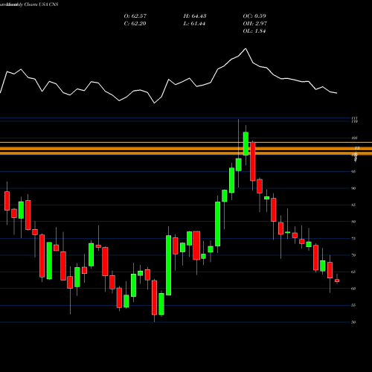372x372 pixels.
Task: Click the open value O: 62.57
Action: point(135,16)
